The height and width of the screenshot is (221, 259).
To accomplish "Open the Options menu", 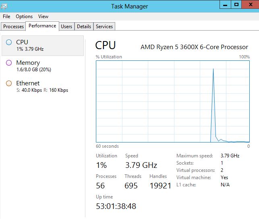I will 24,17.
